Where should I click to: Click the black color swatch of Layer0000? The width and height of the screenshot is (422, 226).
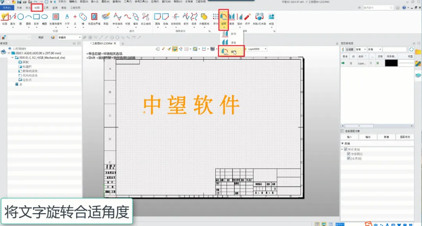click(391, 63)
